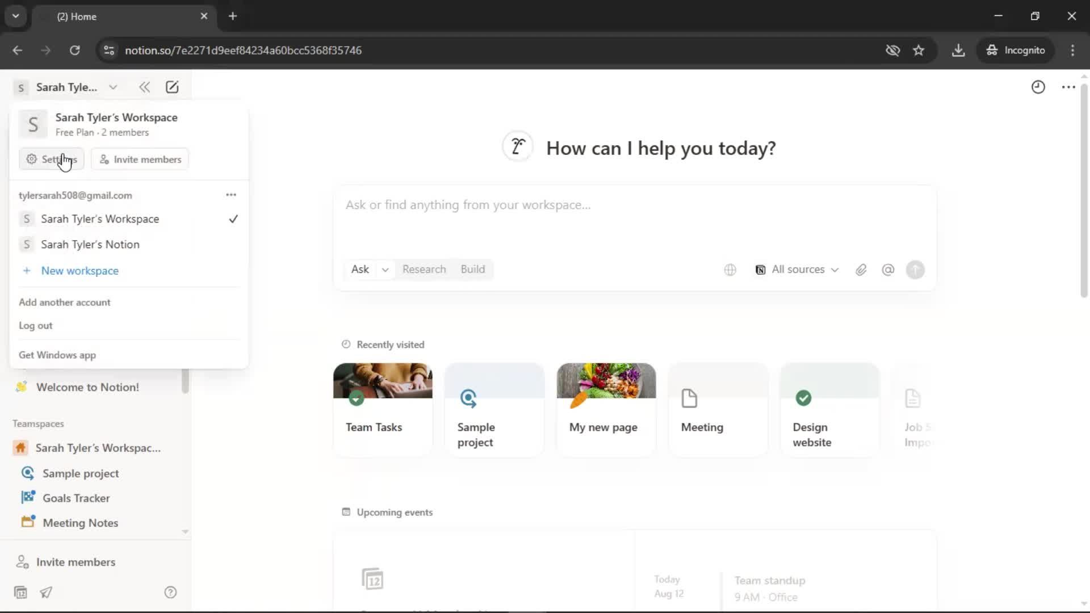
Task: Open the templates paper-plane icon in sidebar footer
Action: (x=46, y=593)
